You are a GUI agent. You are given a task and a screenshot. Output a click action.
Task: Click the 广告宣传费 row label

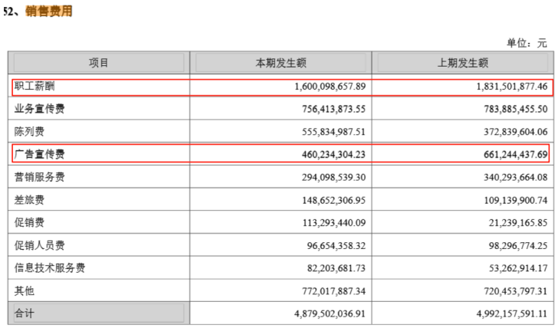pyautogui.click(x=40, y=154)
